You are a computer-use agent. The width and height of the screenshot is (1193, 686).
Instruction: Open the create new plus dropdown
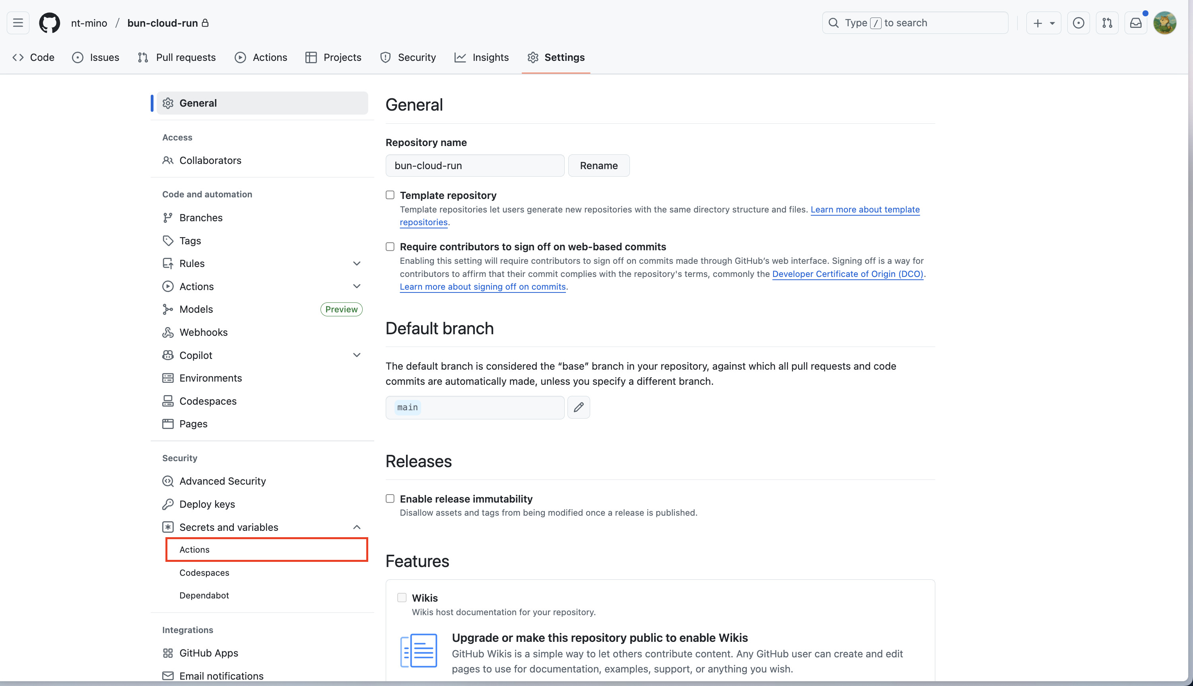tap(1043, 23)
